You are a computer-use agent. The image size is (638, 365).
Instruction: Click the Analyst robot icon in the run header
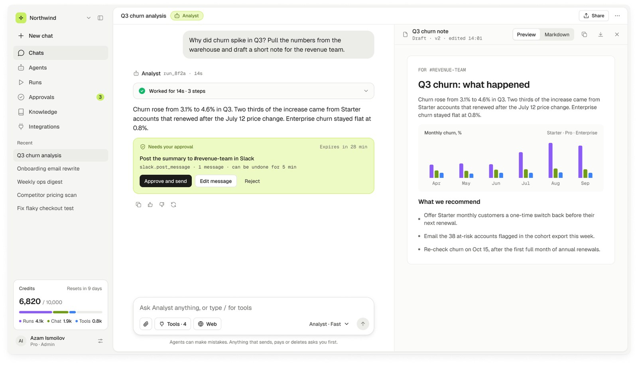(136, 74)
